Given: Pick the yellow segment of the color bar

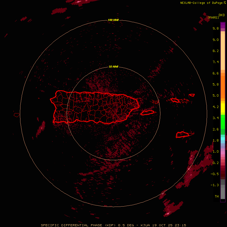Looking at the screenshot, I should click(223, 108).
